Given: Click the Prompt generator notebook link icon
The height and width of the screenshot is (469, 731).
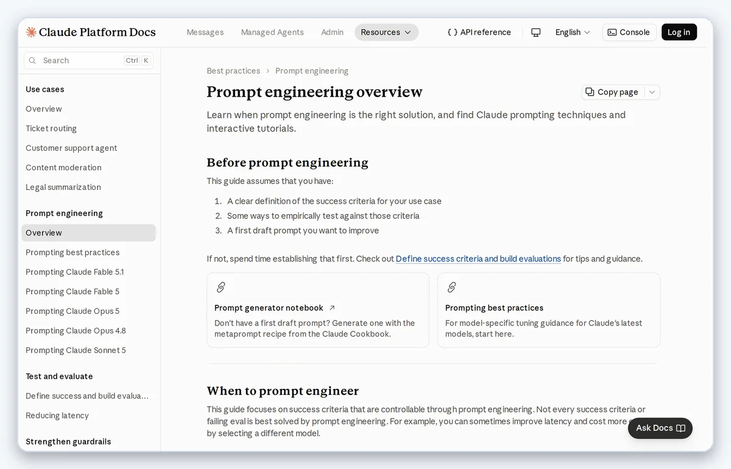Looking at the screenshot, I should click(221, 287).
